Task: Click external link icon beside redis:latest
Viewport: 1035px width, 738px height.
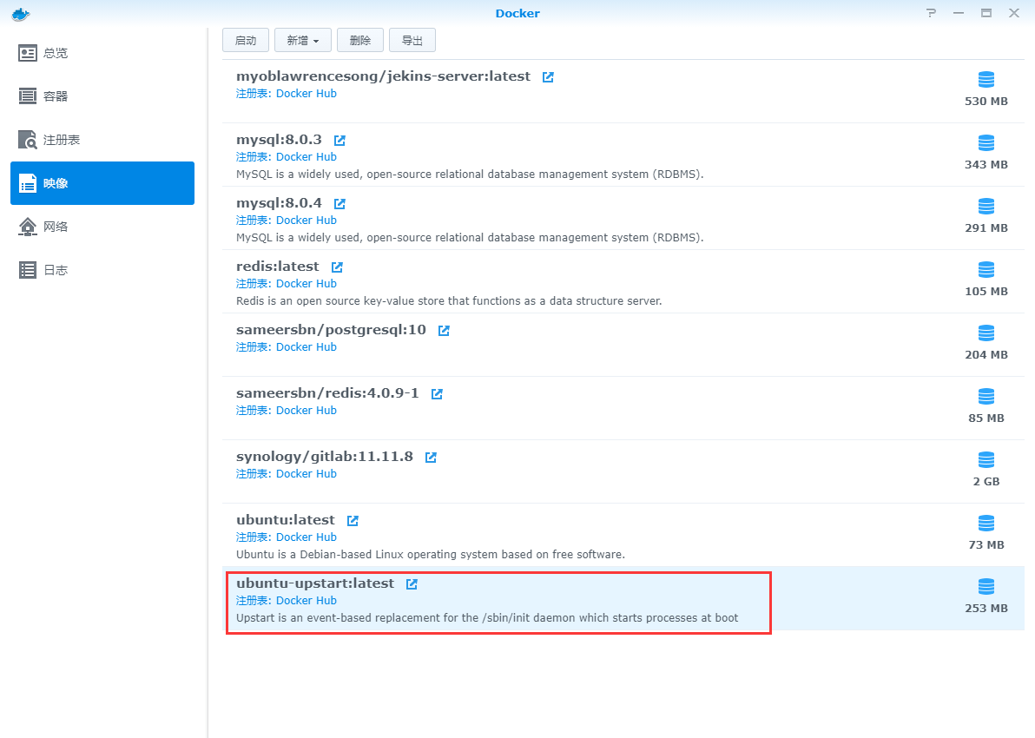Action: 337,267
